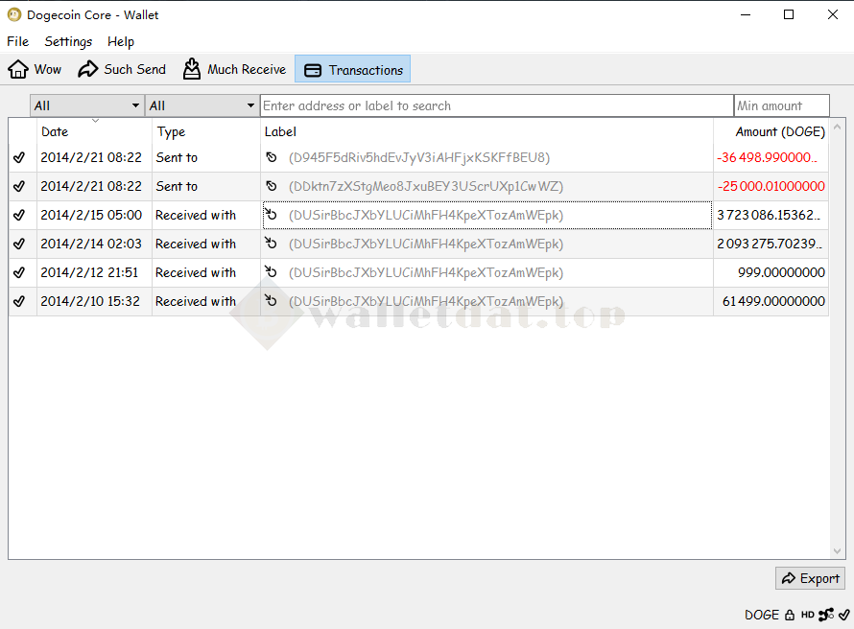Click the network connections status icon
854x629 pixels.
(x=826, y=615)
